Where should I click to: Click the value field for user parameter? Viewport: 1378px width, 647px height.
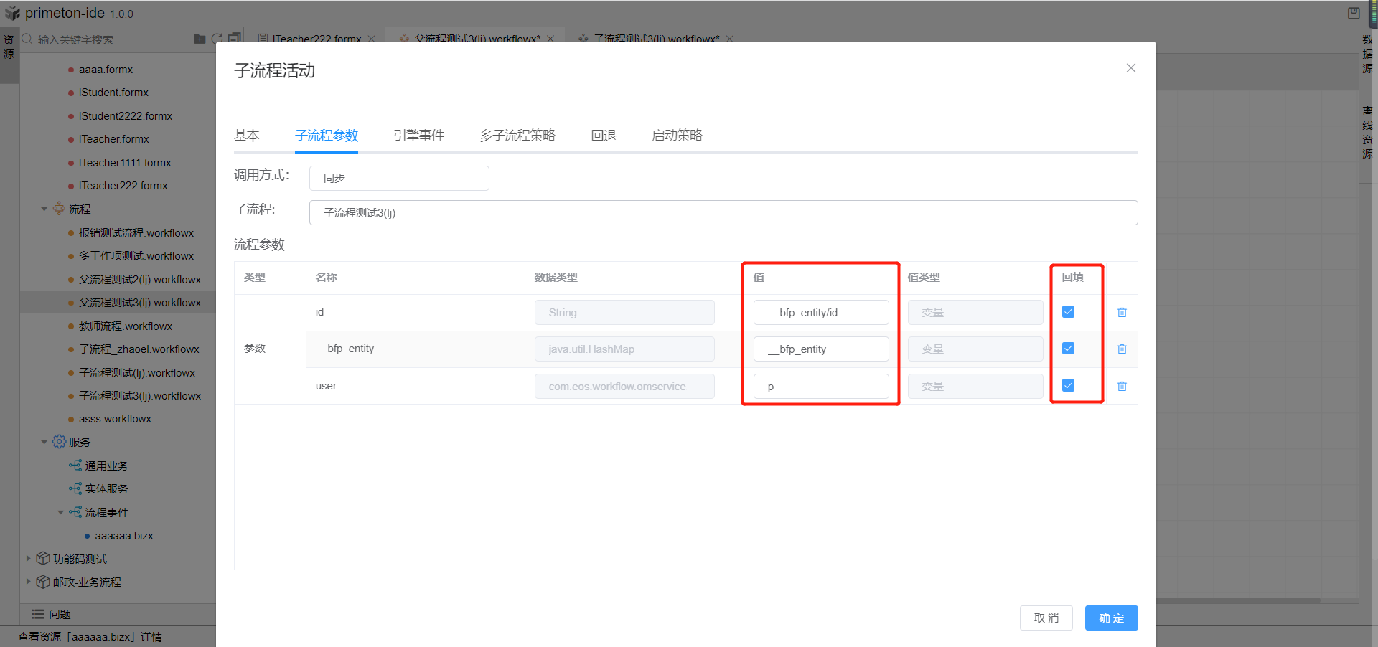coord(820,387)
